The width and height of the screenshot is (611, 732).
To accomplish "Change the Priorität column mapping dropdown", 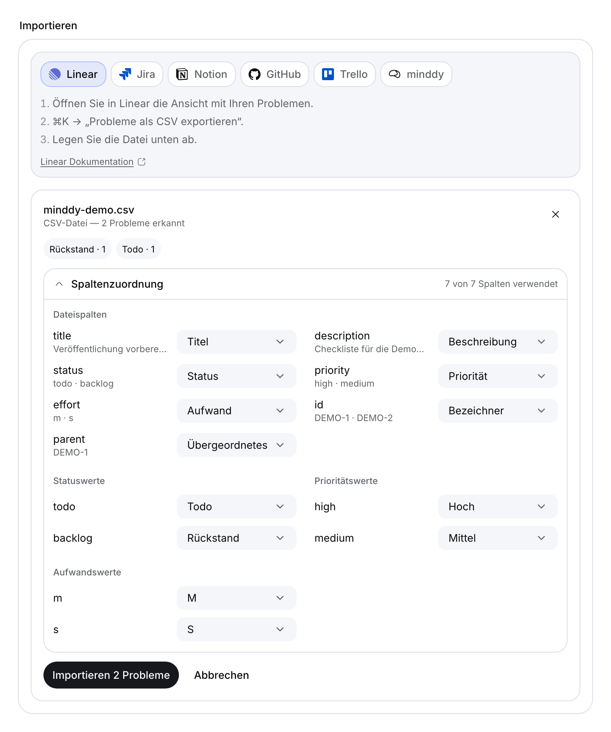I will [x=498, y=376].
